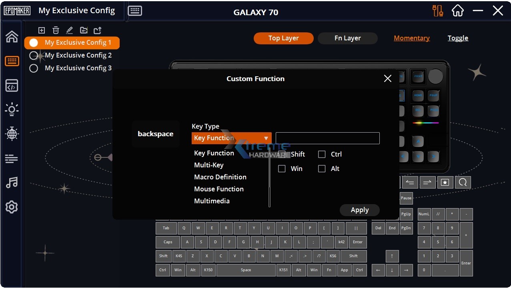
Task: Check the Alt modifier checkbox
Action: pos(322,169)
